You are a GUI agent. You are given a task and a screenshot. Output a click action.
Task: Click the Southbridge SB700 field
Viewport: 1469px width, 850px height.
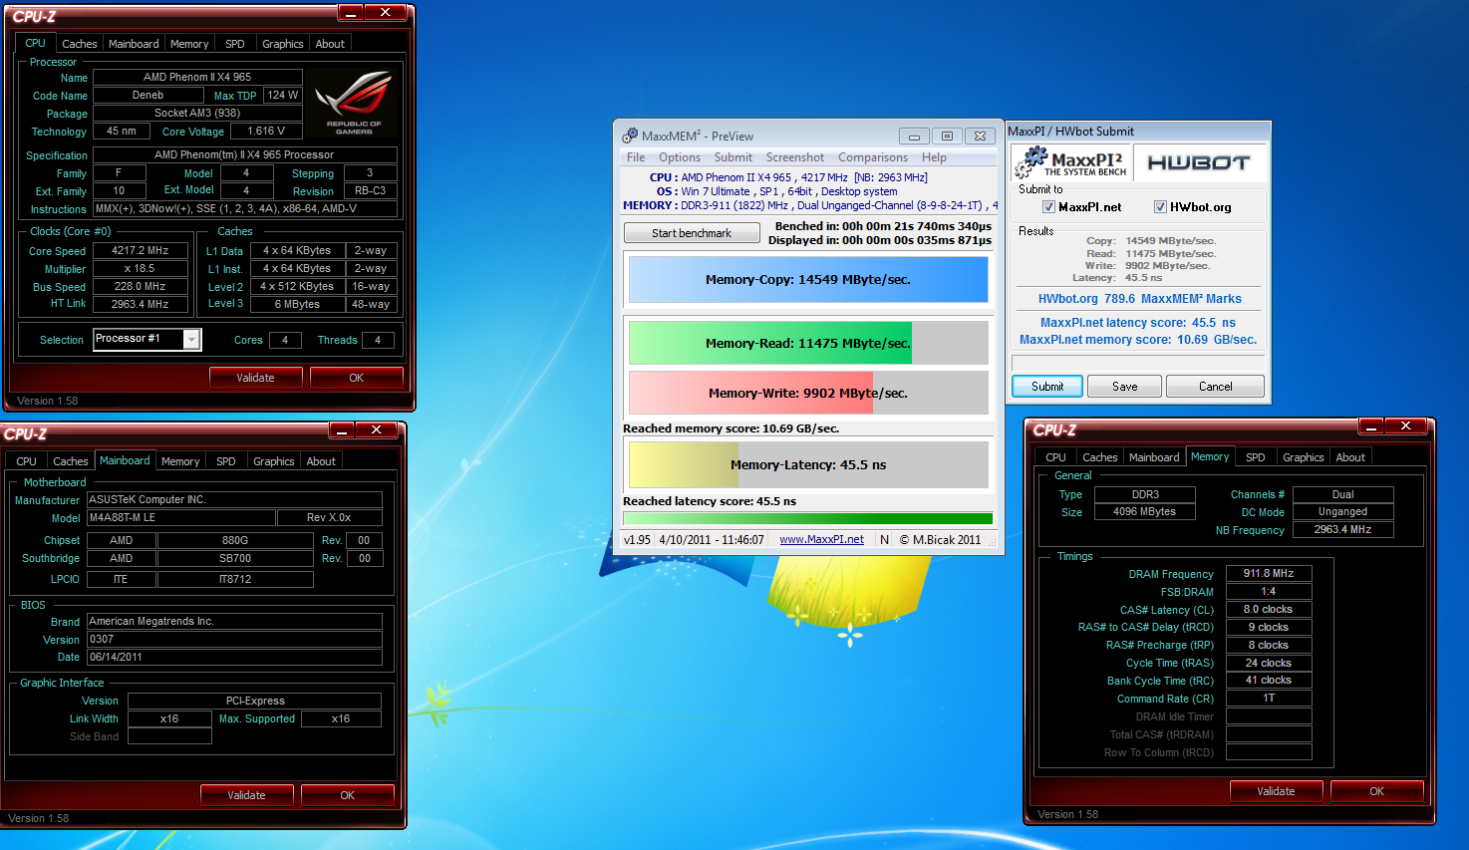click(235, 559)
